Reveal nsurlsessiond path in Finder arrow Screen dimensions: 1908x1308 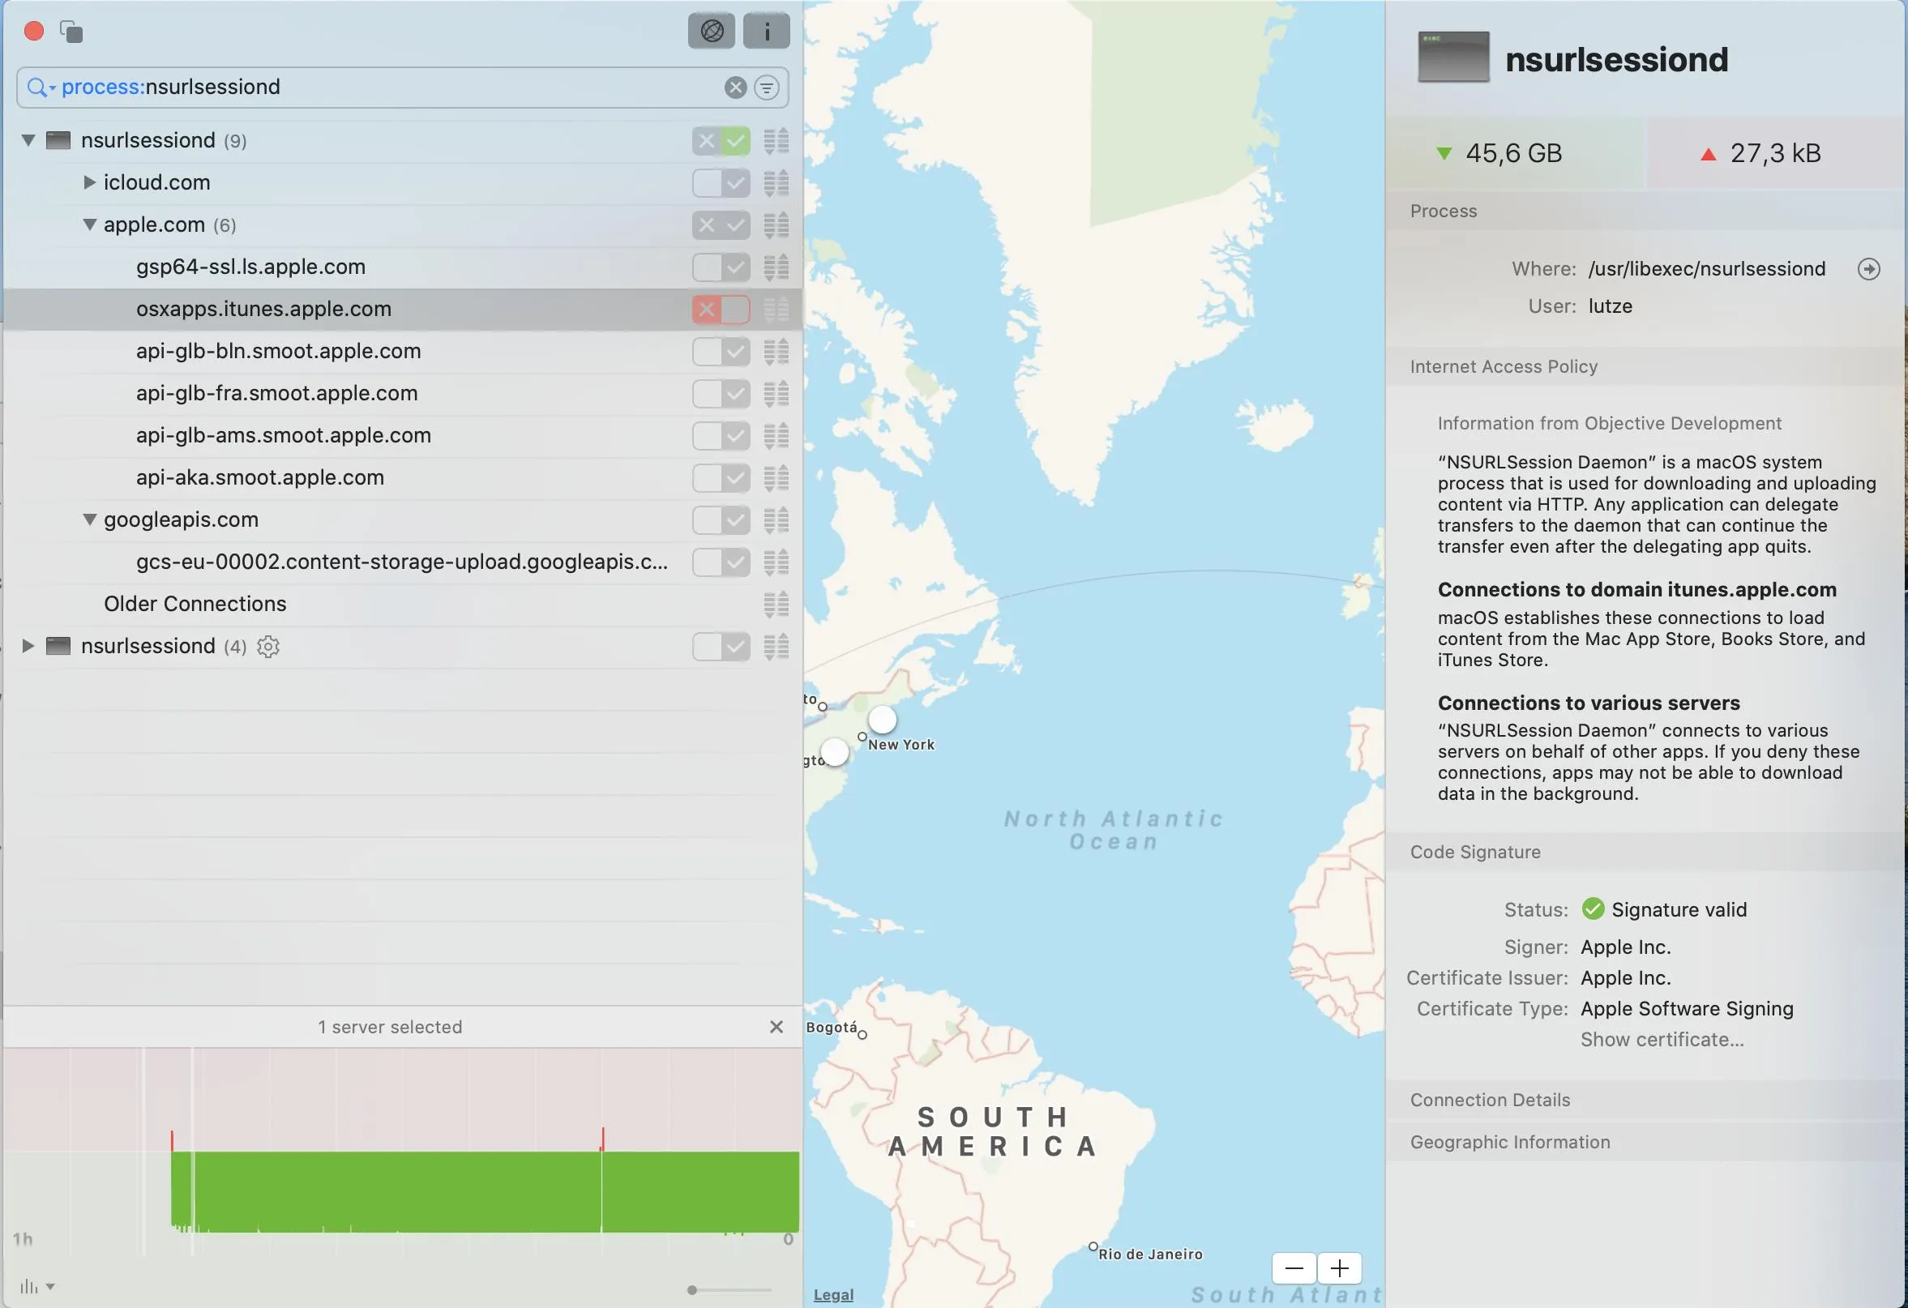[x=1867, y=268]
